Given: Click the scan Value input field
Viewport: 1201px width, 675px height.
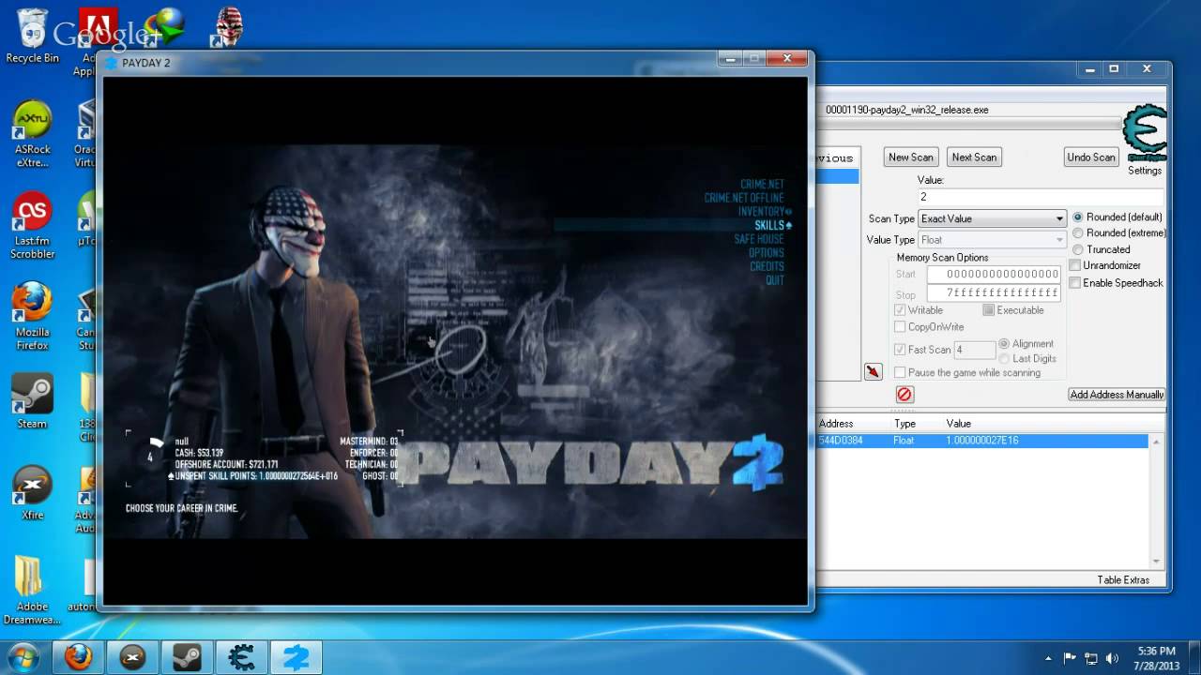Looking at the screenshot, I should point(1040,197).
